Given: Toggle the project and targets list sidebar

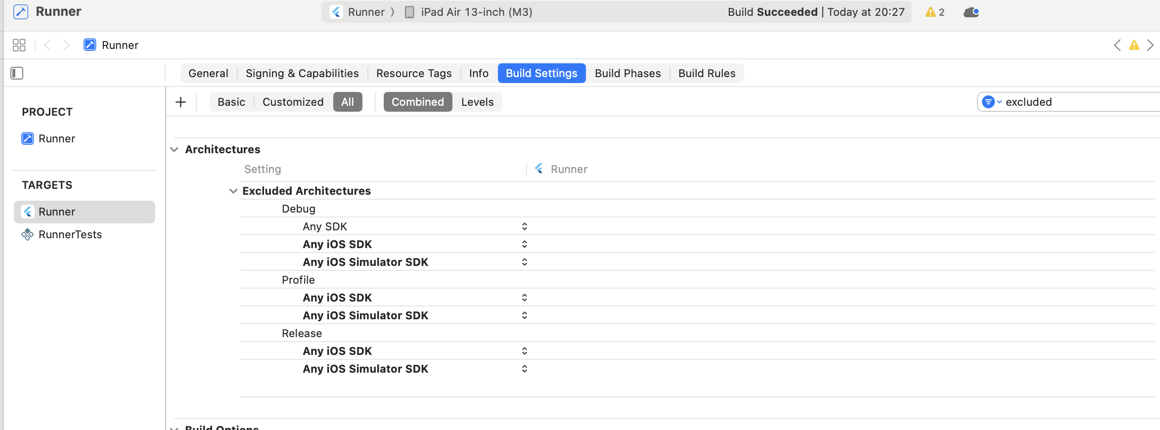Looking at the screenshot, I should pos(17,73).
